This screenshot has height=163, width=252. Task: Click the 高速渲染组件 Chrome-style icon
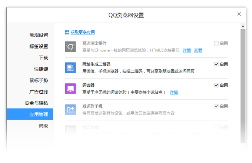70,47
